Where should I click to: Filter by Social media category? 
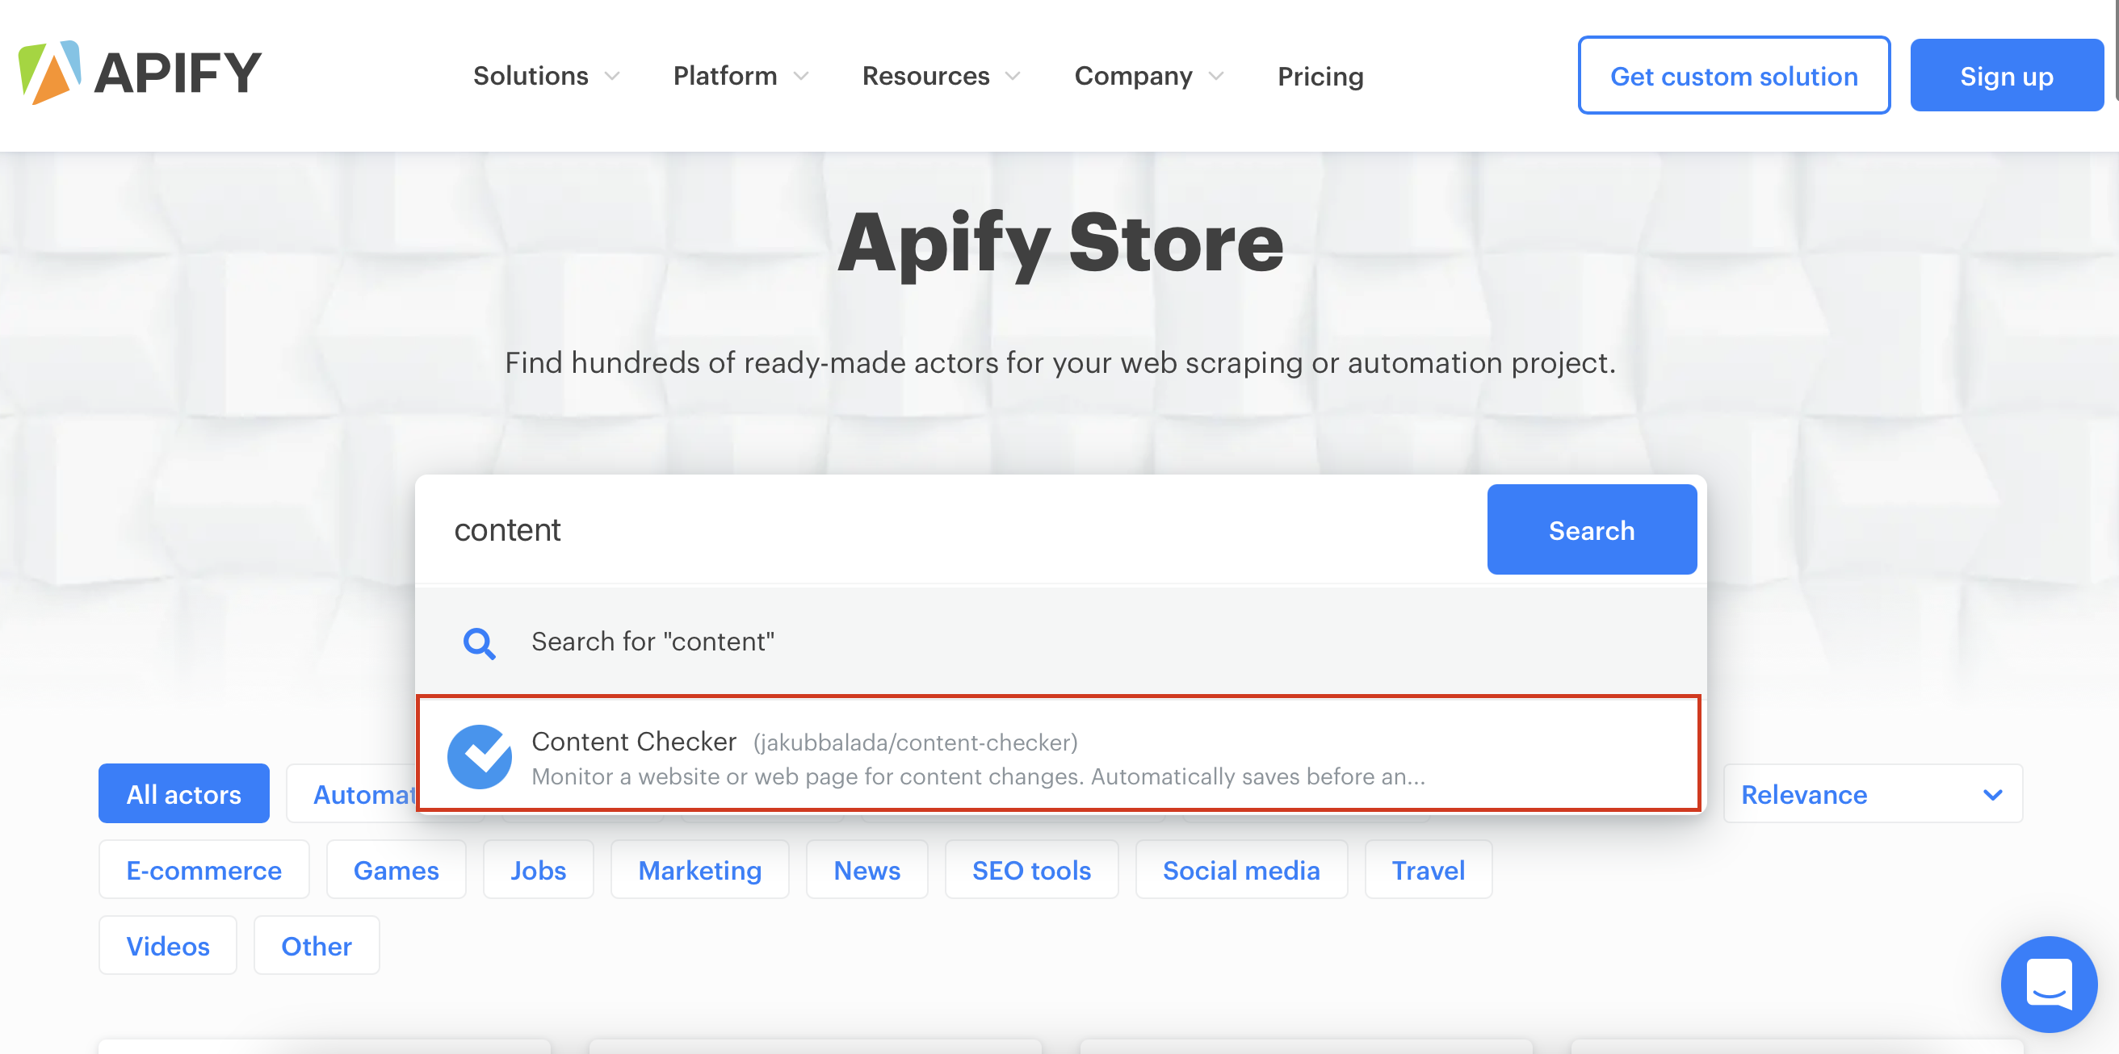(1241, 869)
